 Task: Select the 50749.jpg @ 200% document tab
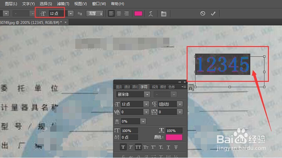coord(31,22)
